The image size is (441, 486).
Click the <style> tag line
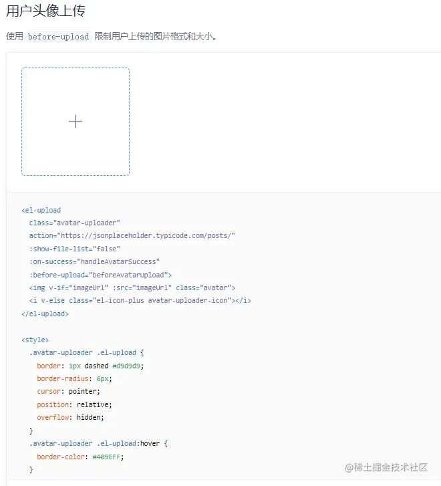click(x=35, y=340)
